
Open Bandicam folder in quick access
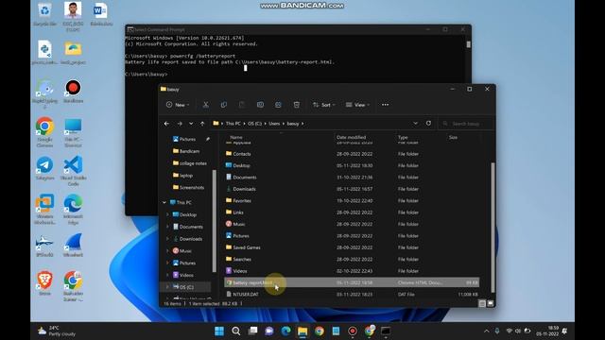pos(186,151)
